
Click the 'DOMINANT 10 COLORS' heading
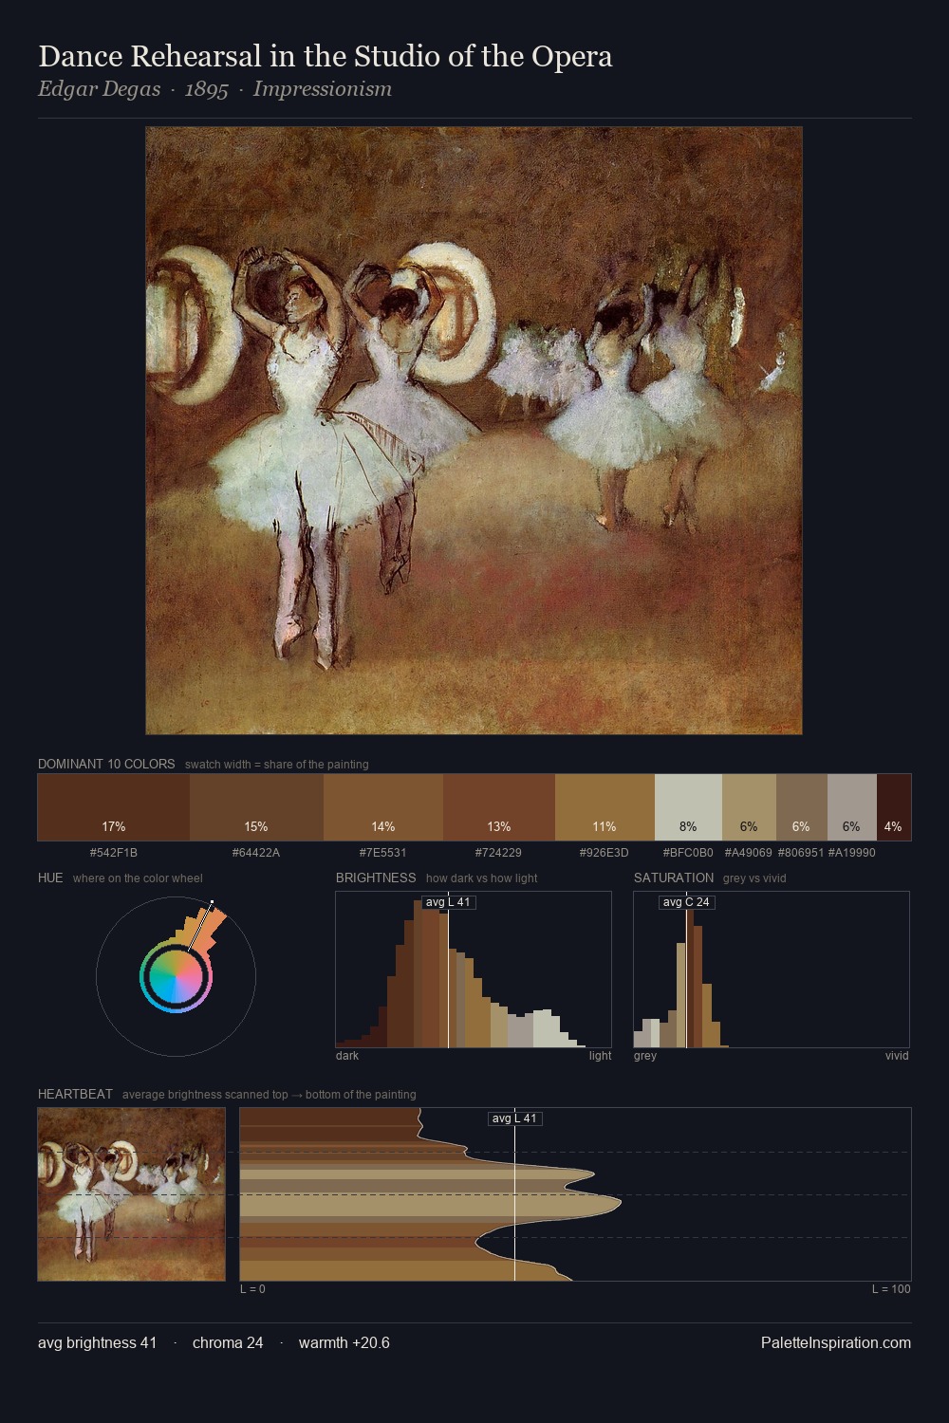[x=106, y=764]
